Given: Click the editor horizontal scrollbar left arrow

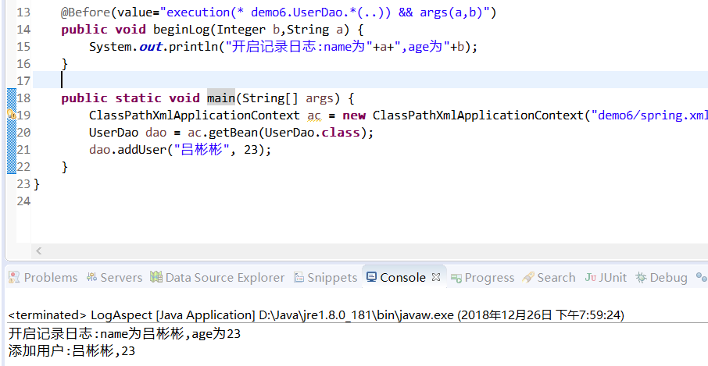Looking at the screenshot, I should (39, 251).
